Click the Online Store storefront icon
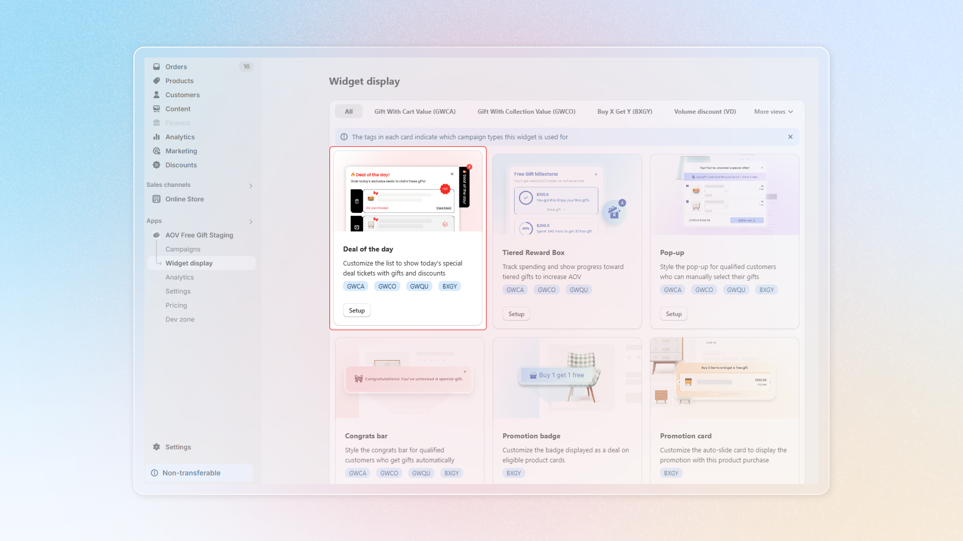The height and width of the screenshot is (541, 963). pos(156,199)
